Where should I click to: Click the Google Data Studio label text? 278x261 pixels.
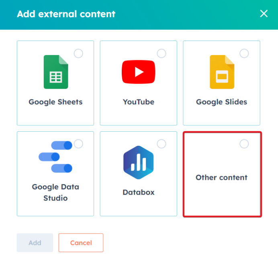coord(55,192)
